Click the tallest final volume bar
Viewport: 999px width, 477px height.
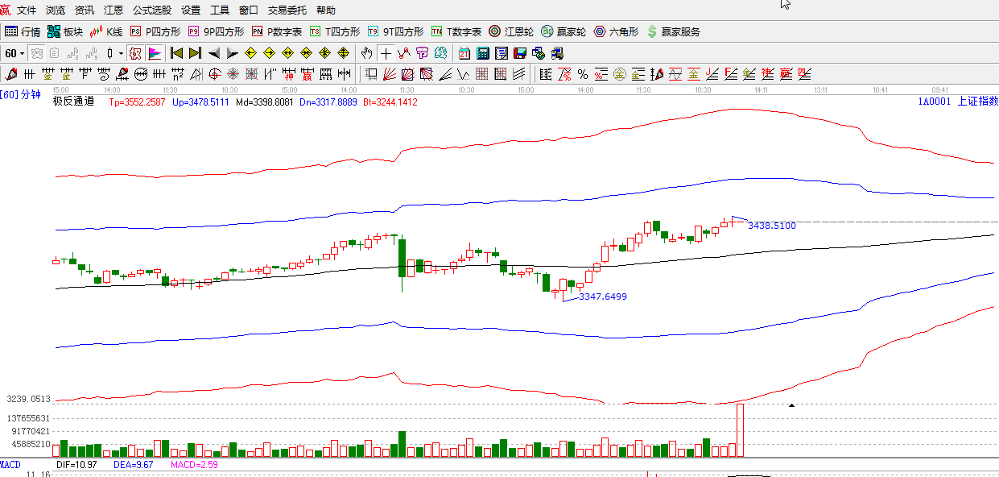(x=740, y=431)
